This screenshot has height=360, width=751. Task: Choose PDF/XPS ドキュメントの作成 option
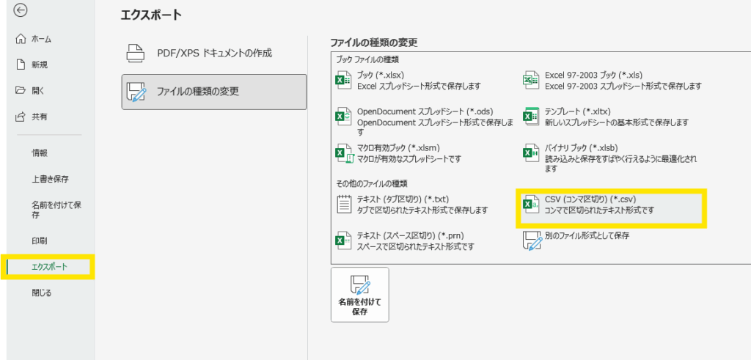coord(213,54)
